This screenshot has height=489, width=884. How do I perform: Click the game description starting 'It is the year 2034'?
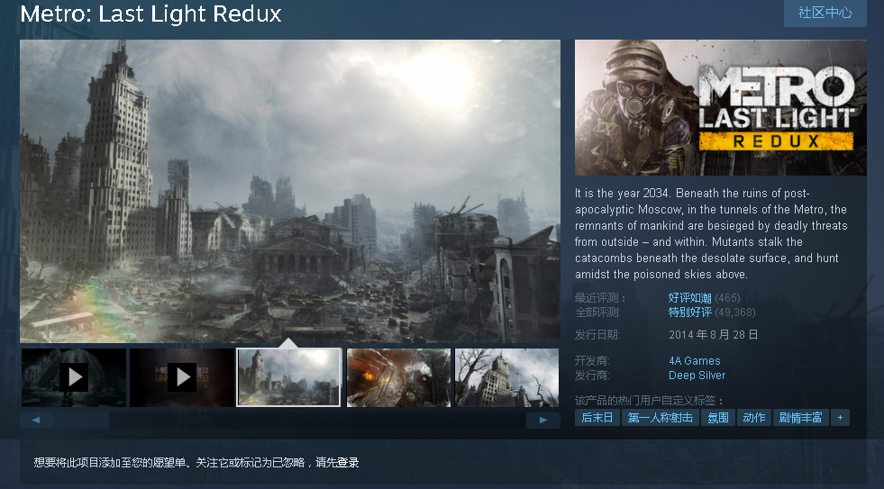pyautogui.click(x=711, y=234)
